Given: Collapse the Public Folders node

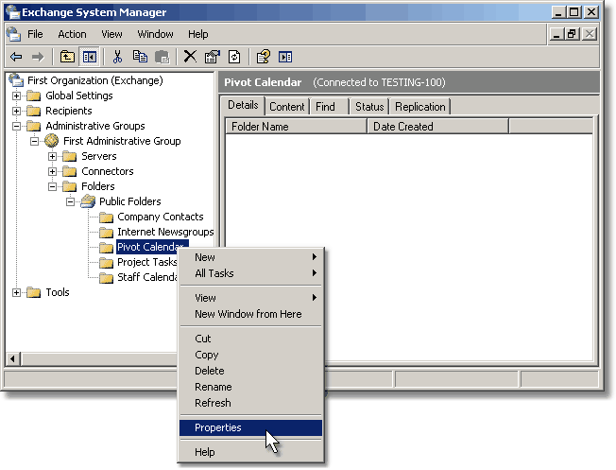Looking at the screenshot, I should 70,201.
